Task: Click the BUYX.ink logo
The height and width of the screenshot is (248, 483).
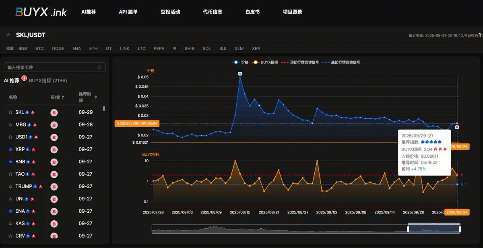Action: point(41,12)
